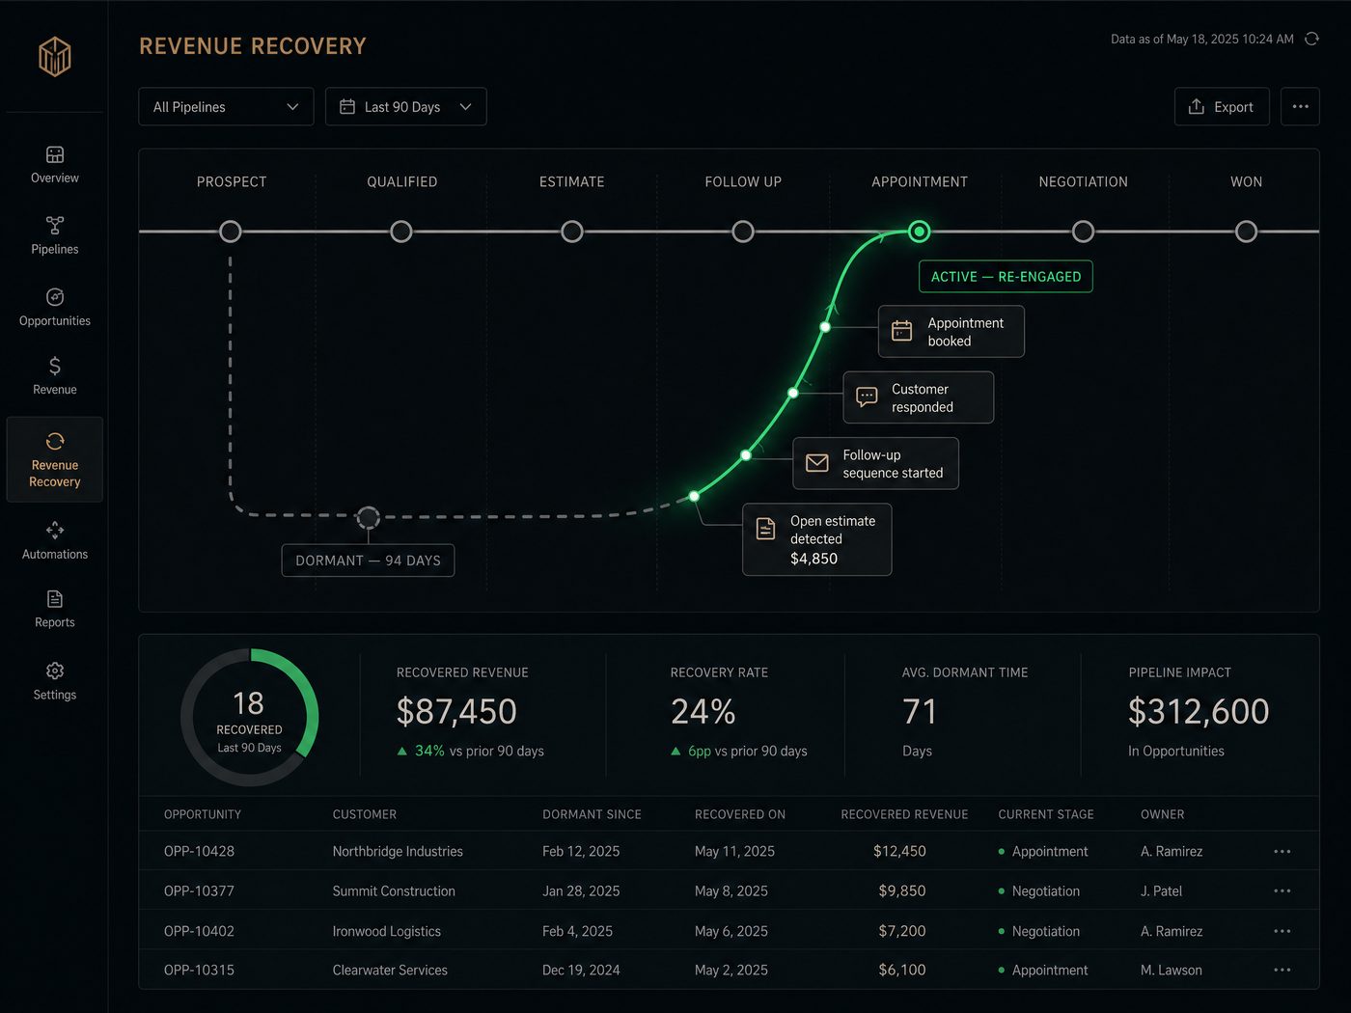Refresh data using the refresh icon

click(1311, 40)
